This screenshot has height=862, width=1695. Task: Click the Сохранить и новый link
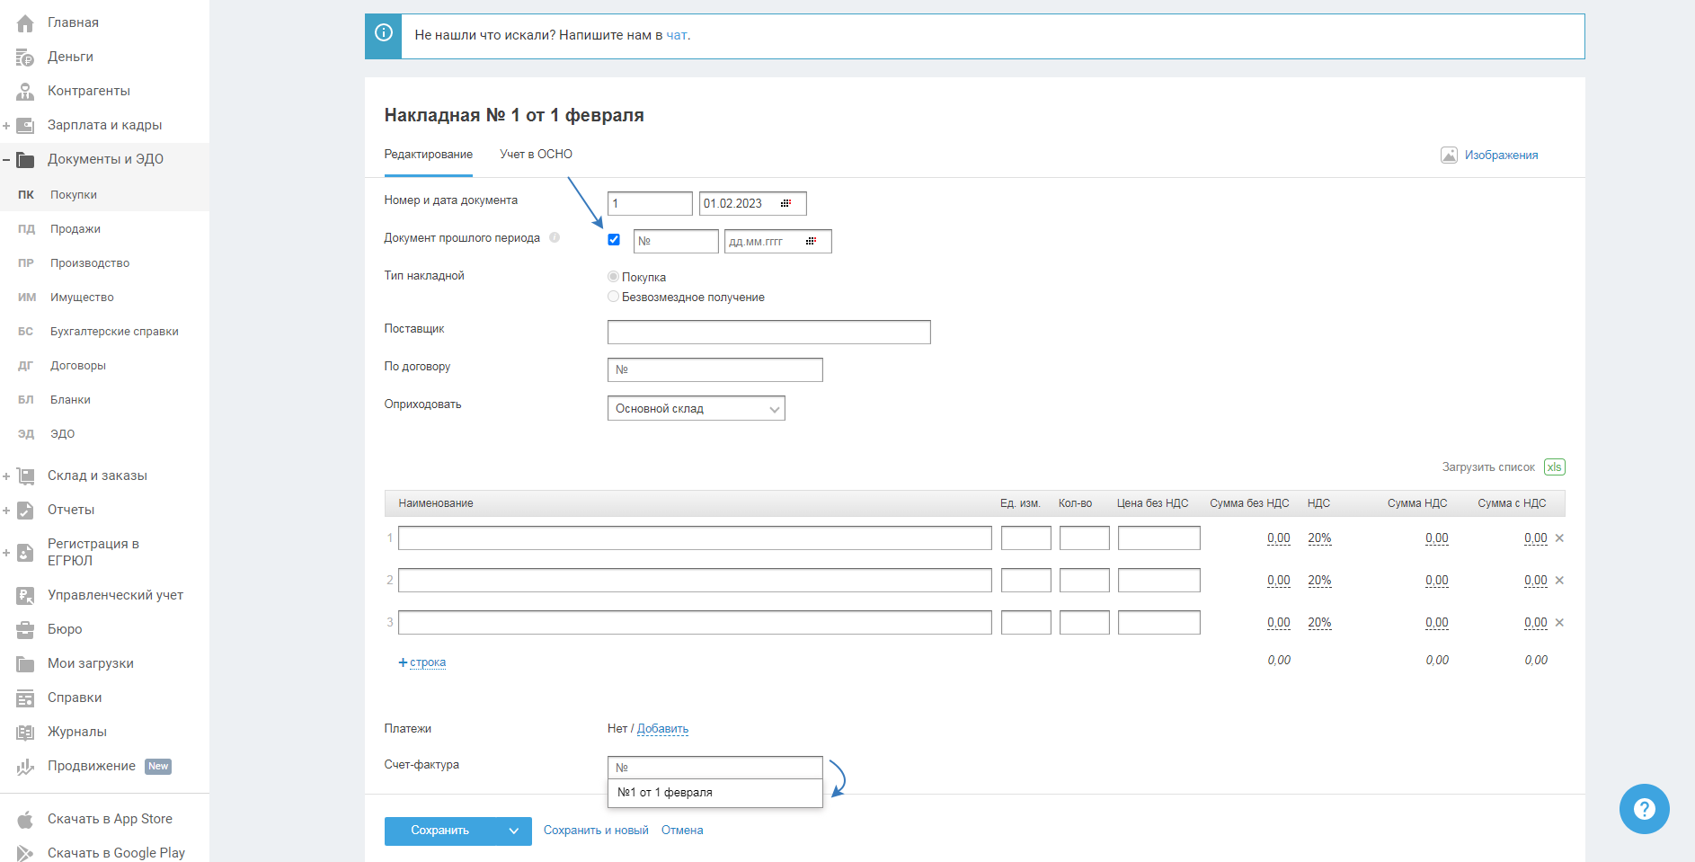point(596,831)
